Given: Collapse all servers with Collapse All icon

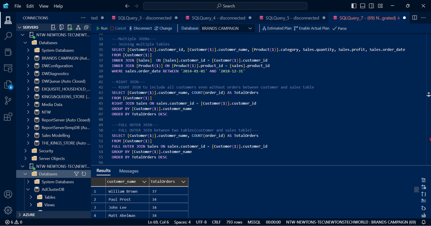Looking at the screenshot, I should point(86,27).
